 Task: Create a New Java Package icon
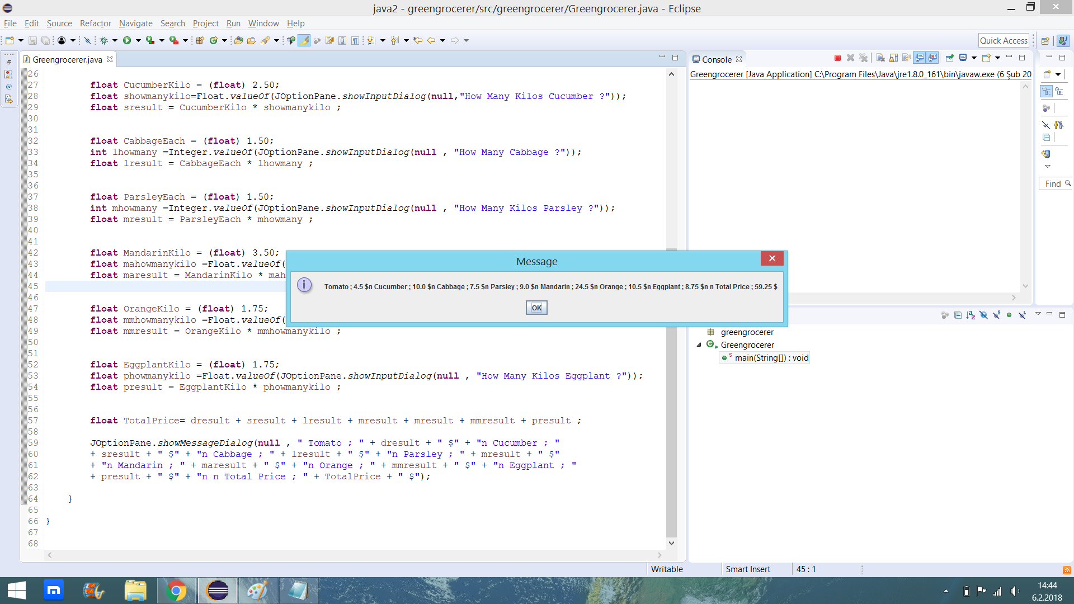(x=200, y=40)
